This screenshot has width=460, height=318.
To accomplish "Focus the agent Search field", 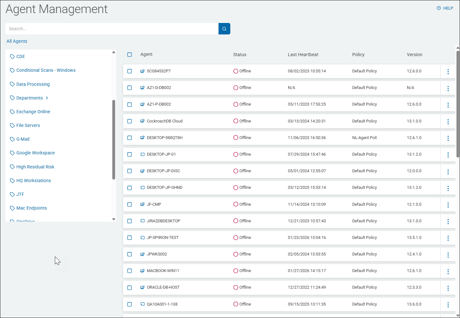I will pyautogui.click(x=112, y=29).
